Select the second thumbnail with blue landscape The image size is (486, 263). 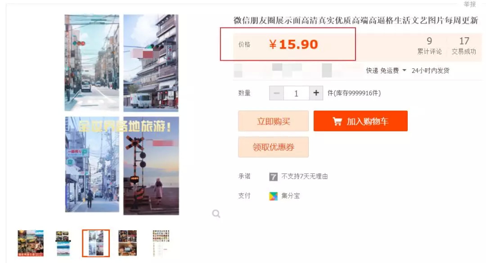click(63, 243)
